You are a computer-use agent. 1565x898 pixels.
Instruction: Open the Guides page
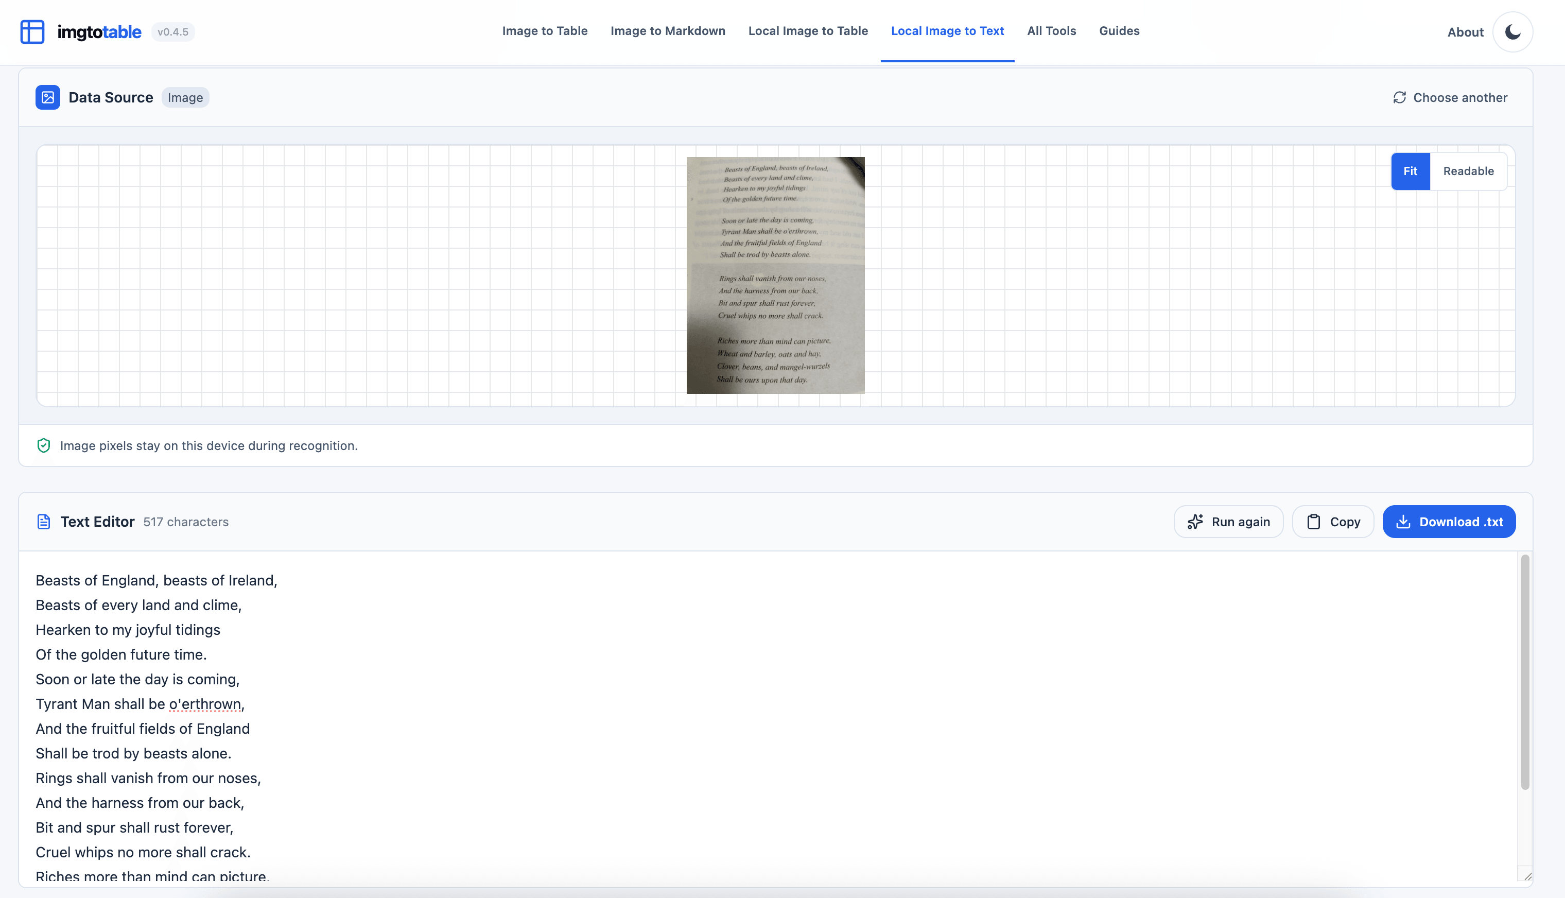tap(1119, 31)
